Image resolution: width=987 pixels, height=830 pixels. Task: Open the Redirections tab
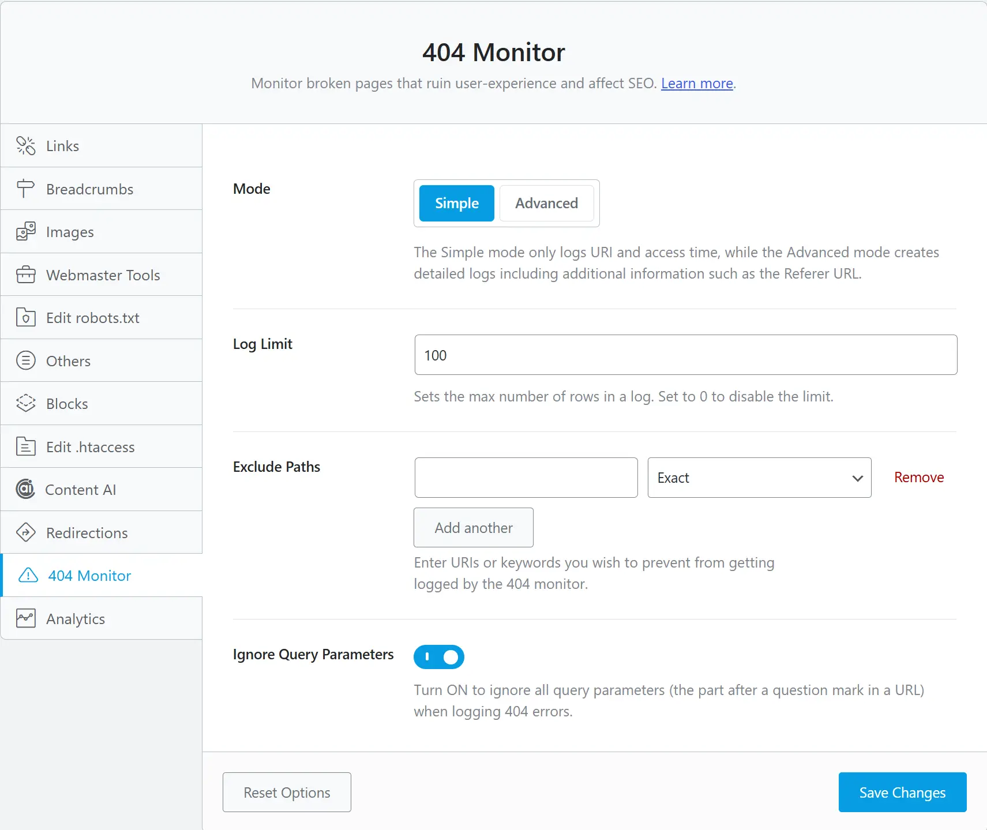pos(102,532)
